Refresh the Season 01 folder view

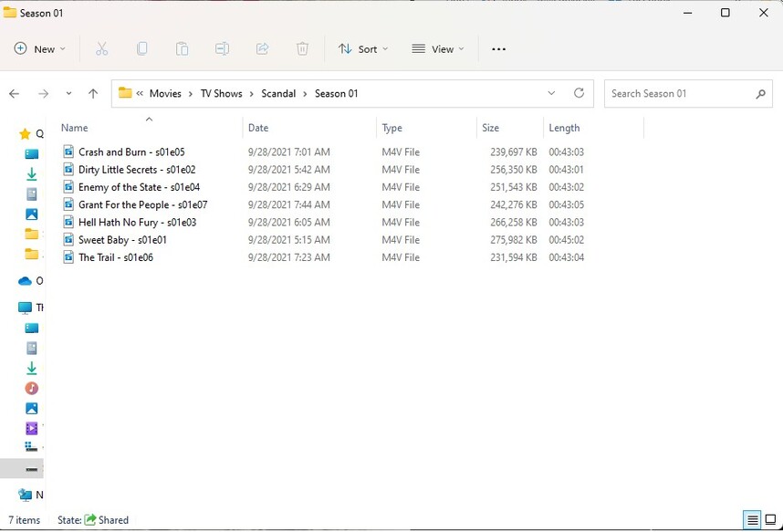[x=579, y=93]
